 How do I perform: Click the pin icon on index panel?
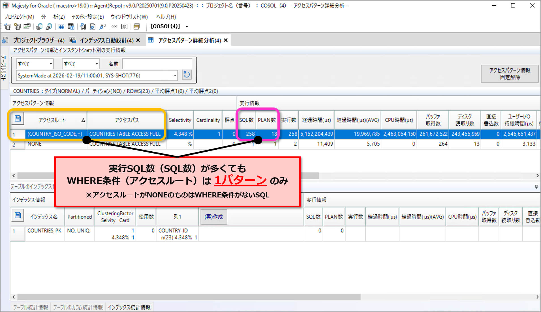(536, 187)
